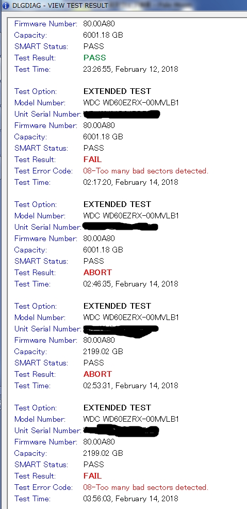Click the topmost Firmware Number 80.00A80 value

click(x=99, y=24)
